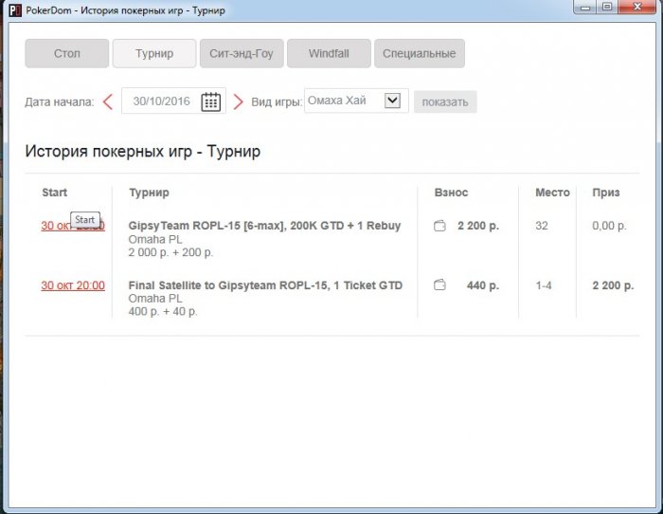The image size is (663, 514).
Task: Click wallet icon next to 2 200 р. buy-in
Action: coord(439,226)
